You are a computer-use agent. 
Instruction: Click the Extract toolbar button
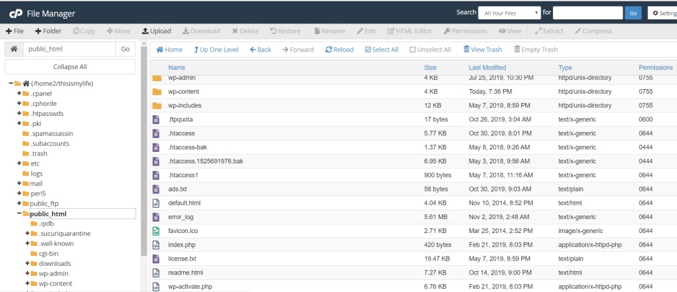click(x=550, y=31)
